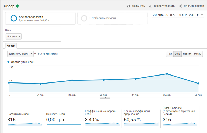The width and height of the screenshot is (207, 133).
Task: Click the export download icon
Action: (x=151, y=6)
